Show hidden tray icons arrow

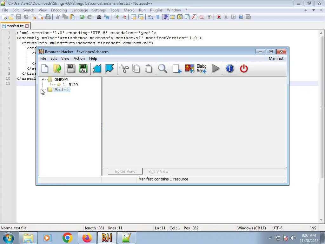[x=270, y=238]
